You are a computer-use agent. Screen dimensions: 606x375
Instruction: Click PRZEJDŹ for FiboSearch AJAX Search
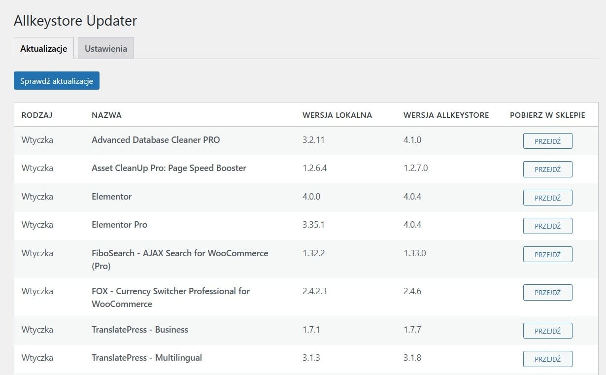(x=548, y=254)
